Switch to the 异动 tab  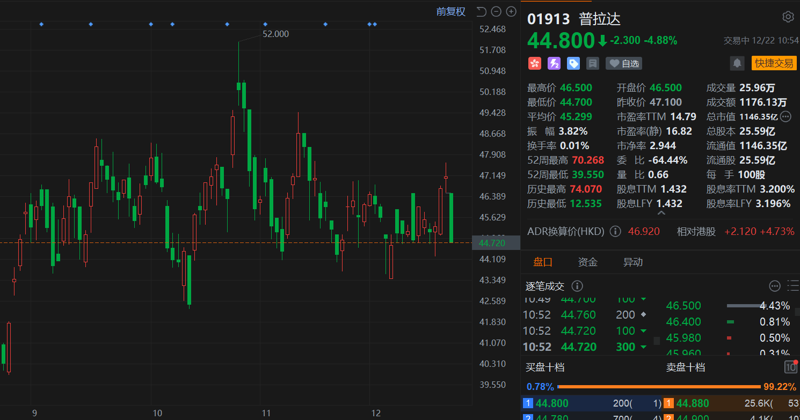[x=633, y=262]
